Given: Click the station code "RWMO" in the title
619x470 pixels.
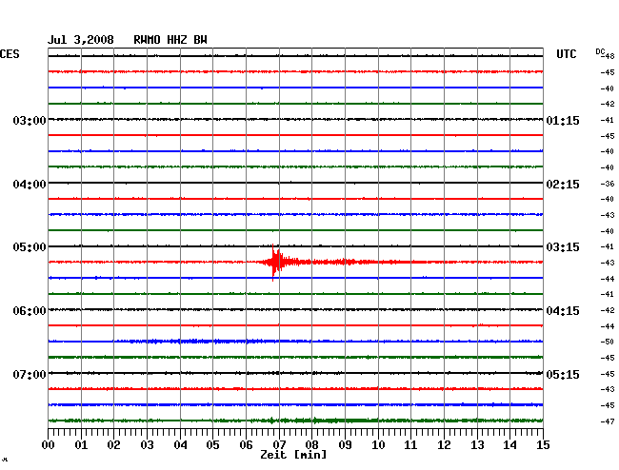Looking at the screenshot, I should [x=147, y=40].
